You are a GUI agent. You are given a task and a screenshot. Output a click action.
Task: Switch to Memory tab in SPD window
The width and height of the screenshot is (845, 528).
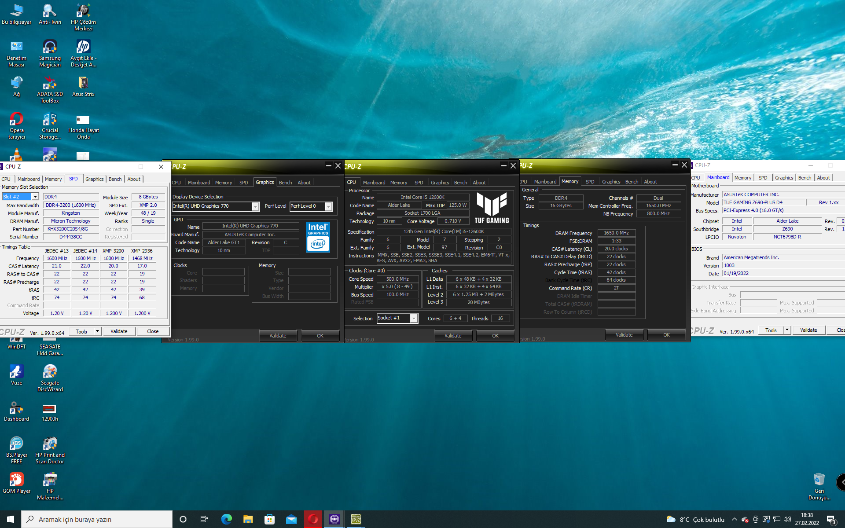click(x=53, y=179)
